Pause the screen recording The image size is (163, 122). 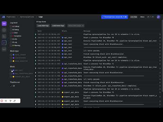click(6, 101)
